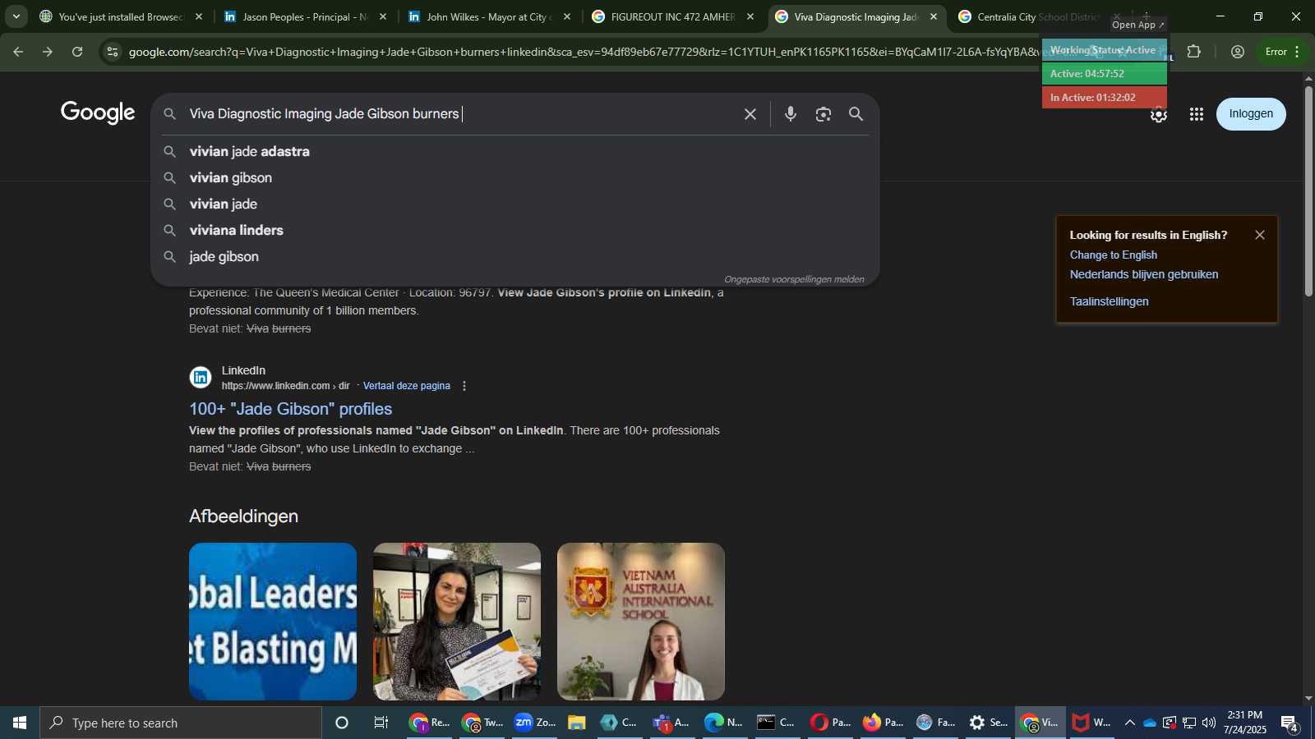Viewport: 1315px width, 739px height.
Task: Report inappropriate predictions link
Action: [794, 279]
